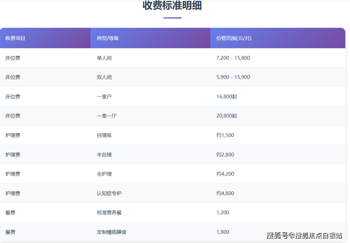350x243 pixels.
Task: Click the 半自理 care level cell
Action: pos(104,155)
